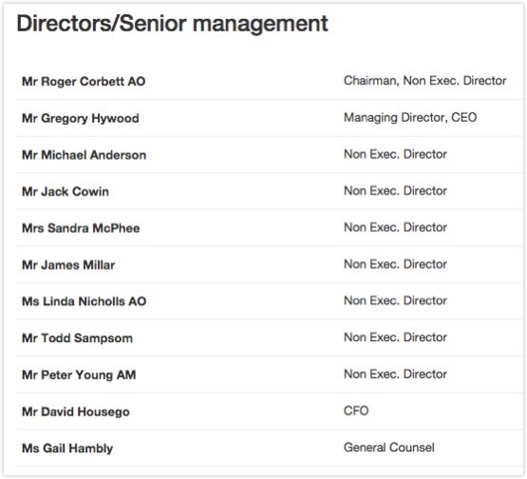Click Non Exec. Director beside Jack Cowin
Viewport: 527px width, 479px height.
click(395, 191)
